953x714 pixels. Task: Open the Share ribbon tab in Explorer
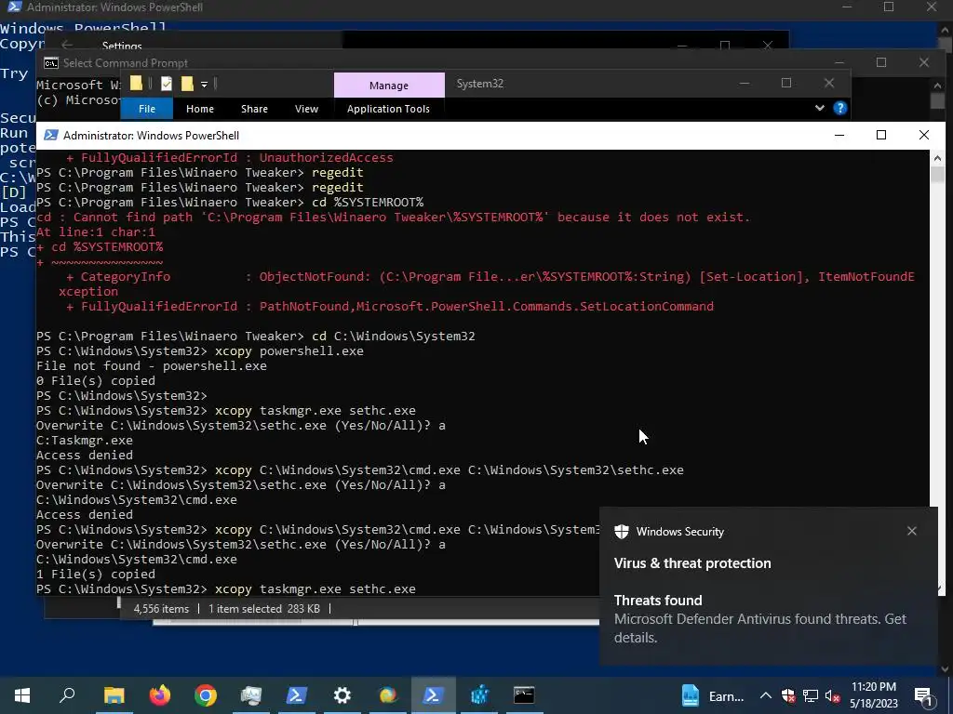[x=254, y=109]
